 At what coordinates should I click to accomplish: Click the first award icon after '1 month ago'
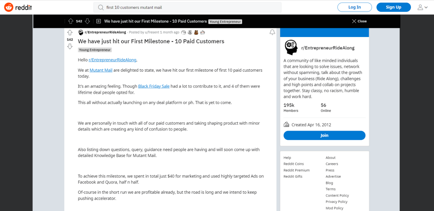pos(183,32)
